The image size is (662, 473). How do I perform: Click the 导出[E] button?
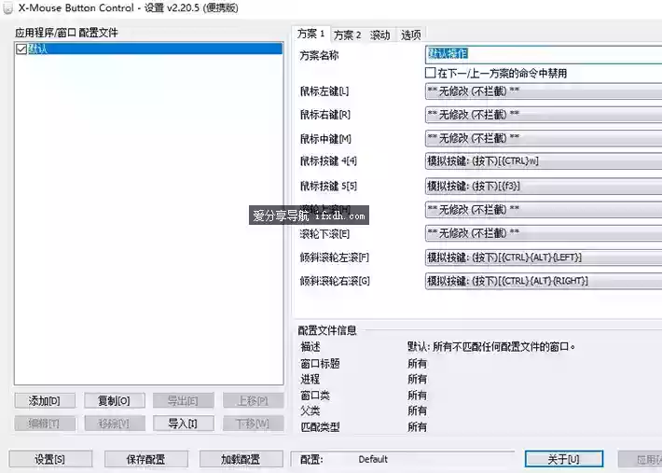tap(184, 401)
